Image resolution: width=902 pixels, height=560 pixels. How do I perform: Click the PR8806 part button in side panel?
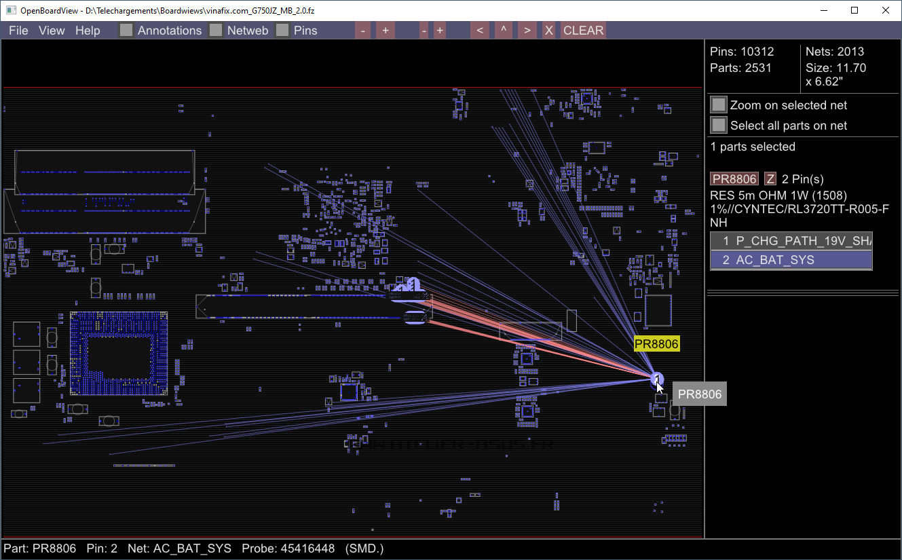pyautogui.click(x=734, y=179)
